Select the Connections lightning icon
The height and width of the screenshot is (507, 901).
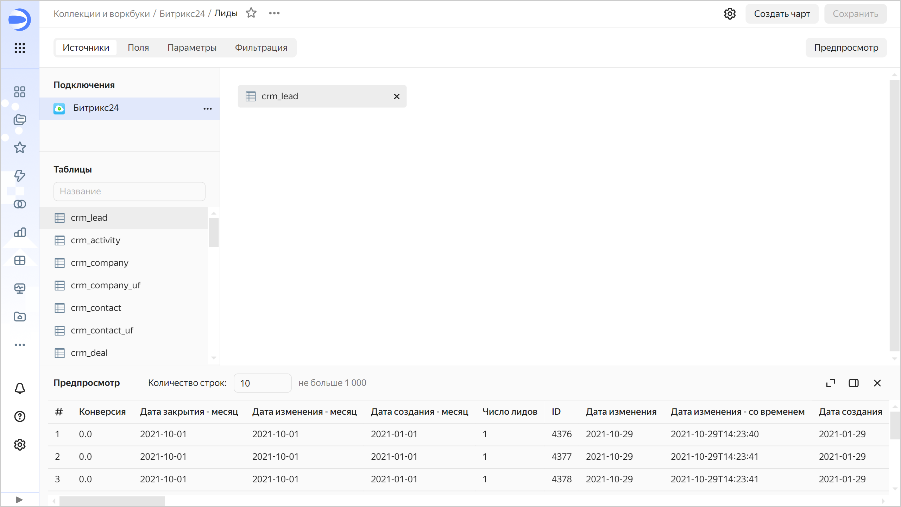pos(19,176)
